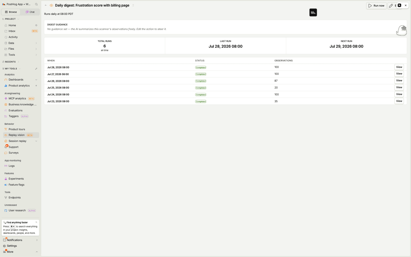View the Jul 25, 2026 run
411x257 pixels.
[x=399, y=87]
